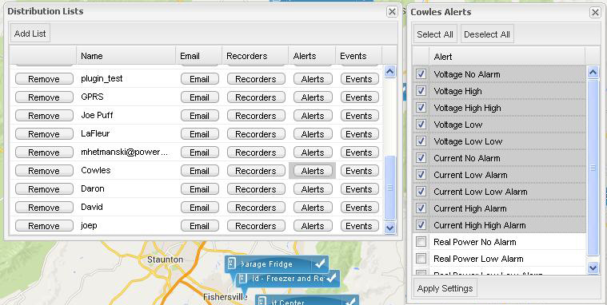The width and height of the screenshot is (607, 305).
Task: Check the Real Power Low Alarm alert
Action: point(421,259)
